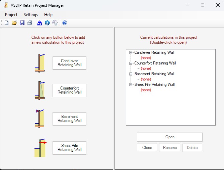Screen dimensions: 224x170
Task: Select (none) under Counterfort Retaining Wall
Action: 146,68
